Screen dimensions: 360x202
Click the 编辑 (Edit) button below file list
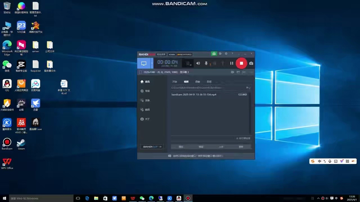(x=201, y=147)
